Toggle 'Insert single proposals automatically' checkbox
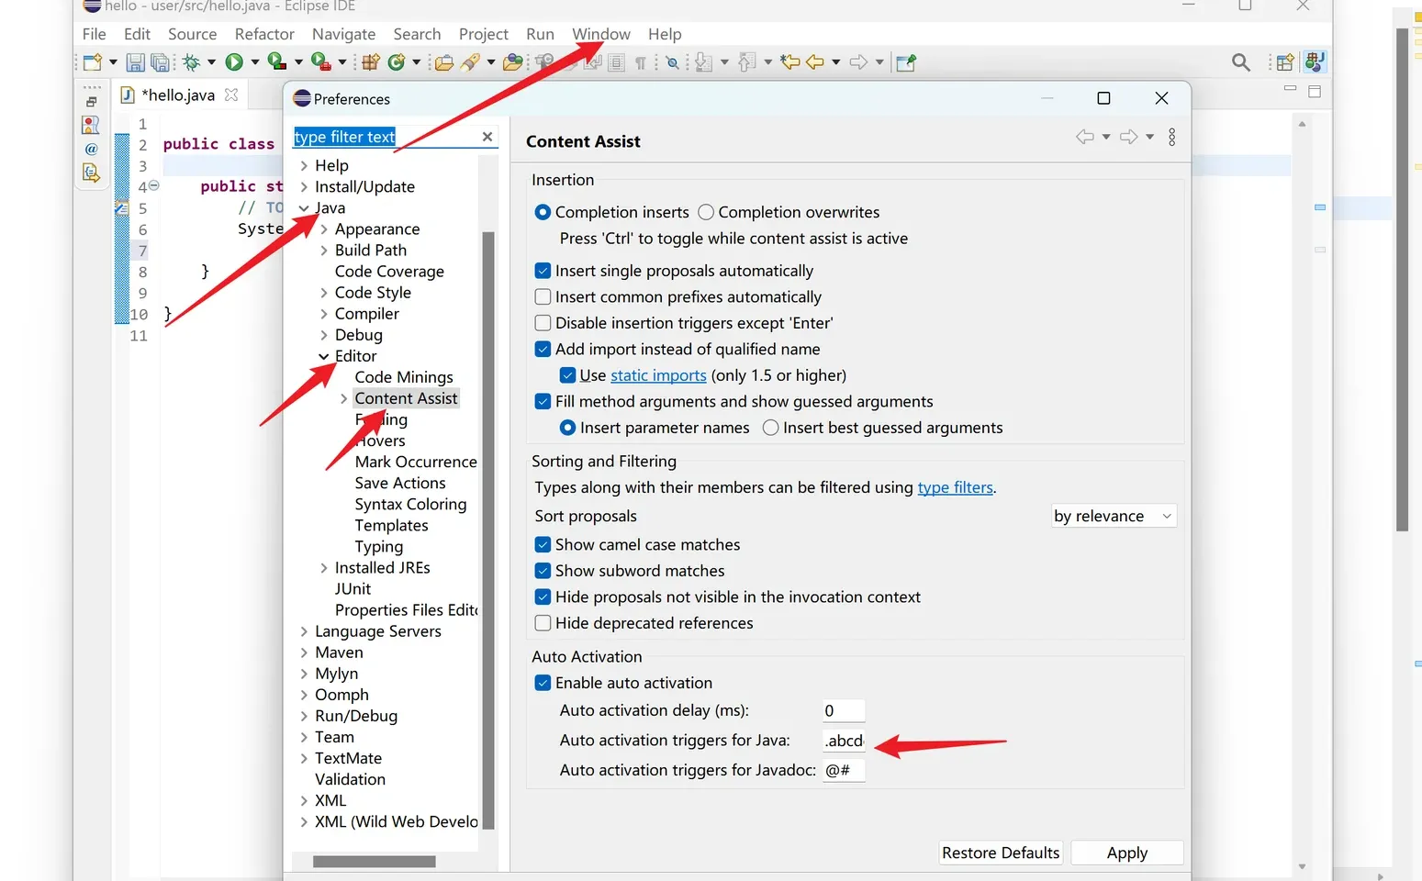This screenshot has width=1422, height=881. pos(543,271)
